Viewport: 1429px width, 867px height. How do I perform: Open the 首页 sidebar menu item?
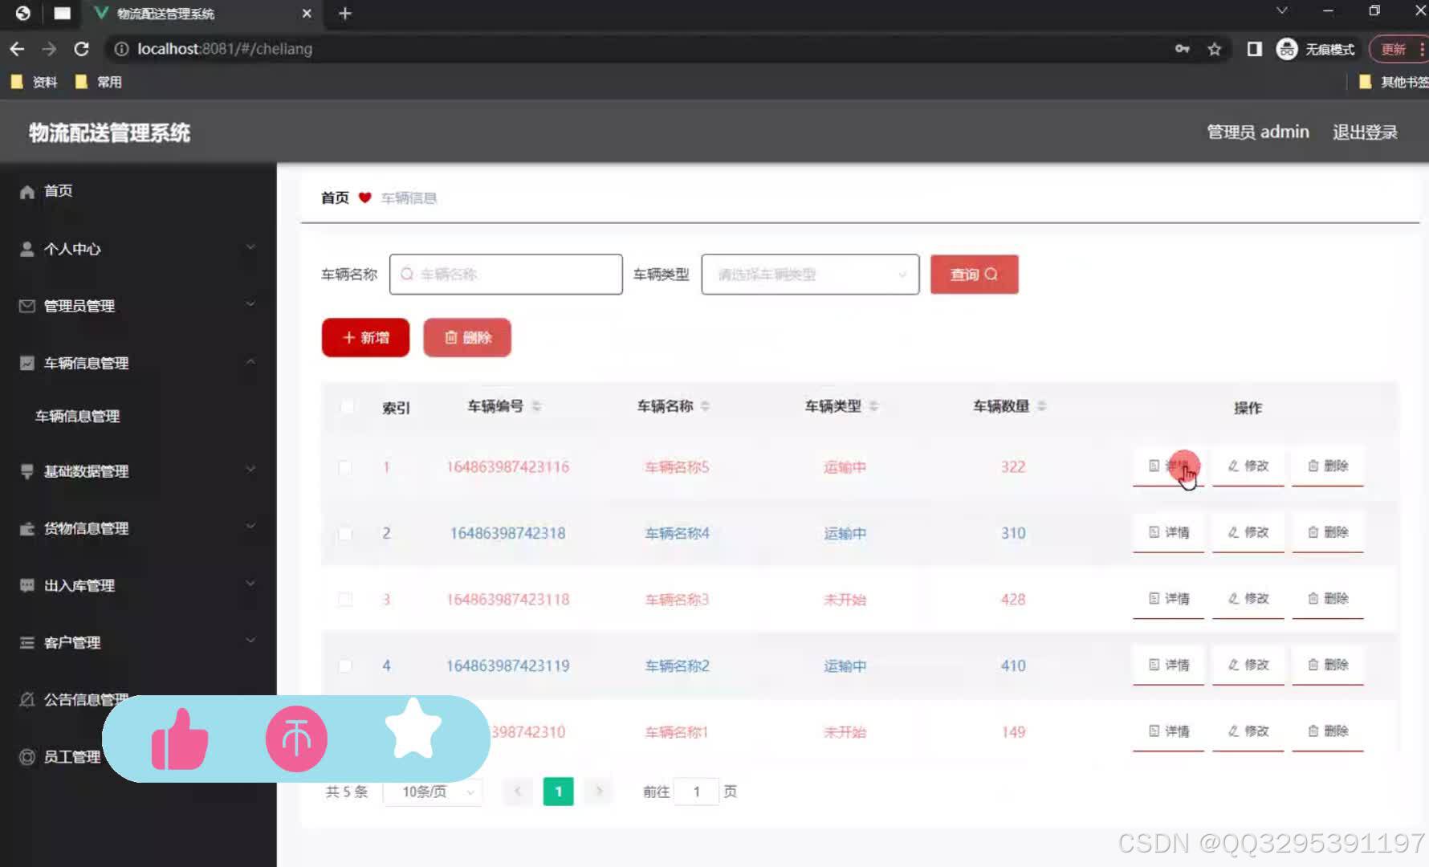(138, 191)
